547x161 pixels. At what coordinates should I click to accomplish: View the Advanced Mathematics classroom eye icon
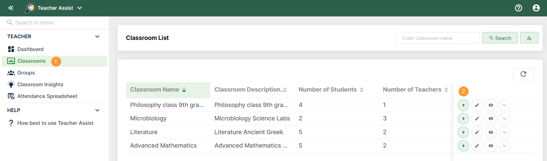(x=491, y=146)
